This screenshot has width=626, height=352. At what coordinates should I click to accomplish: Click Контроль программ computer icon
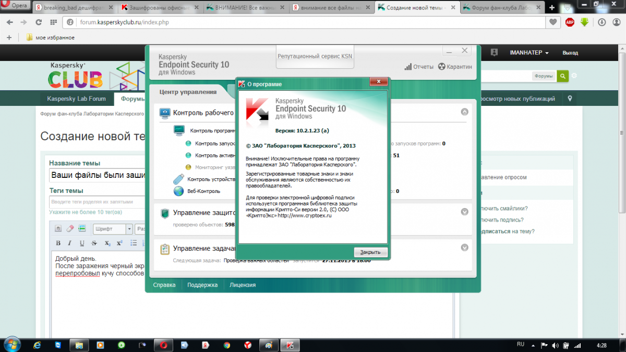[179, 130]
